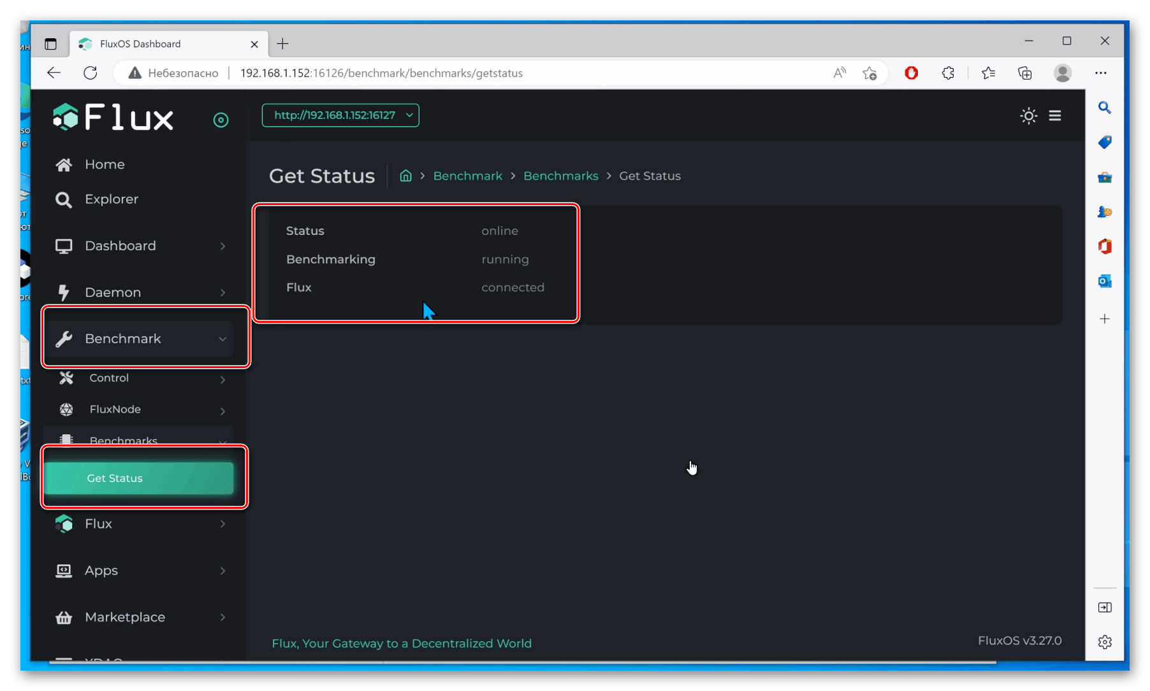Expand the FluxNode submenu chevron
The width and height of the screenshot is (1150, 691).
pos(222,411)
